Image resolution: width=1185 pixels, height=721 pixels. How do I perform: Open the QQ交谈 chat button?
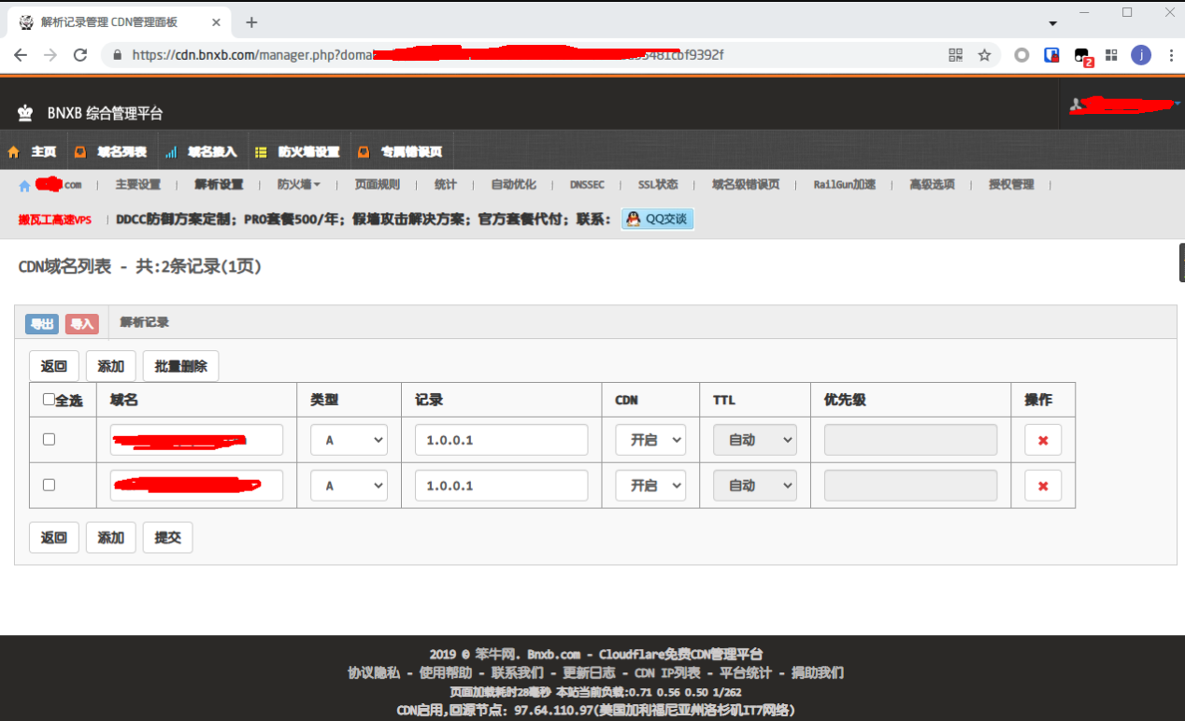click(x=657, y=219)
